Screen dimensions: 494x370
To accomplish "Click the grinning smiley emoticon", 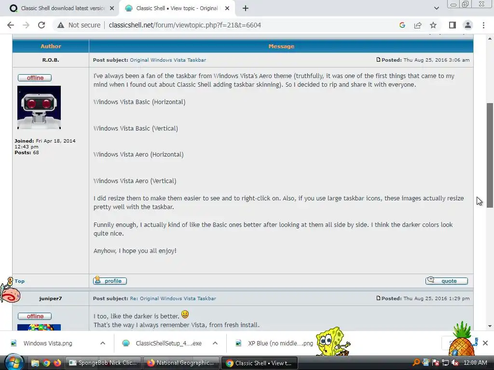I will (x=185, y=314).
